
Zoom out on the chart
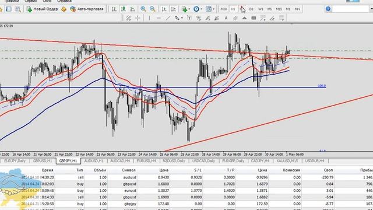tap(153, 9)
